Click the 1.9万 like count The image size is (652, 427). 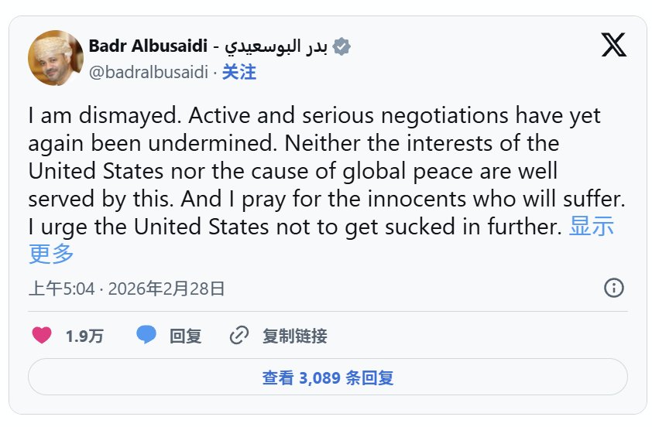coord(84,336)
